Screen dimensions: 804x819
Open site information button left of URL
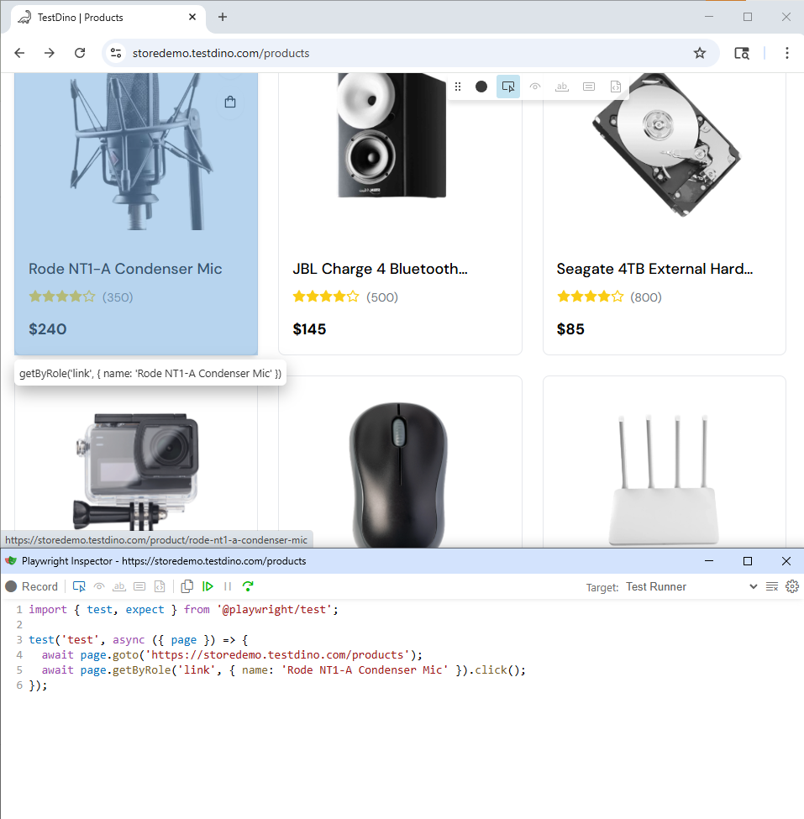click(116, 53)
